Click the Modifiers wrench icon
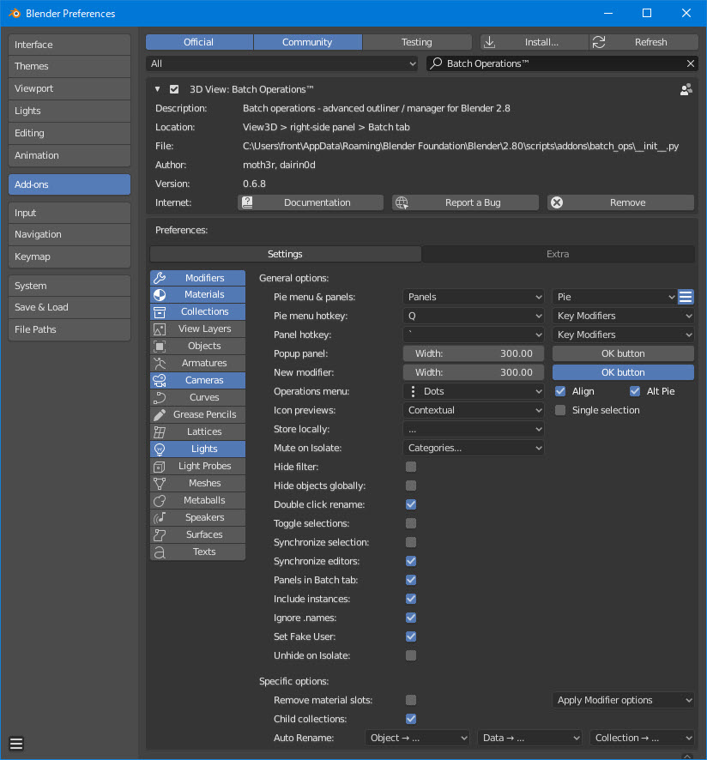The image size is (707, 760). pyautogui.click(x=160, y=278)
